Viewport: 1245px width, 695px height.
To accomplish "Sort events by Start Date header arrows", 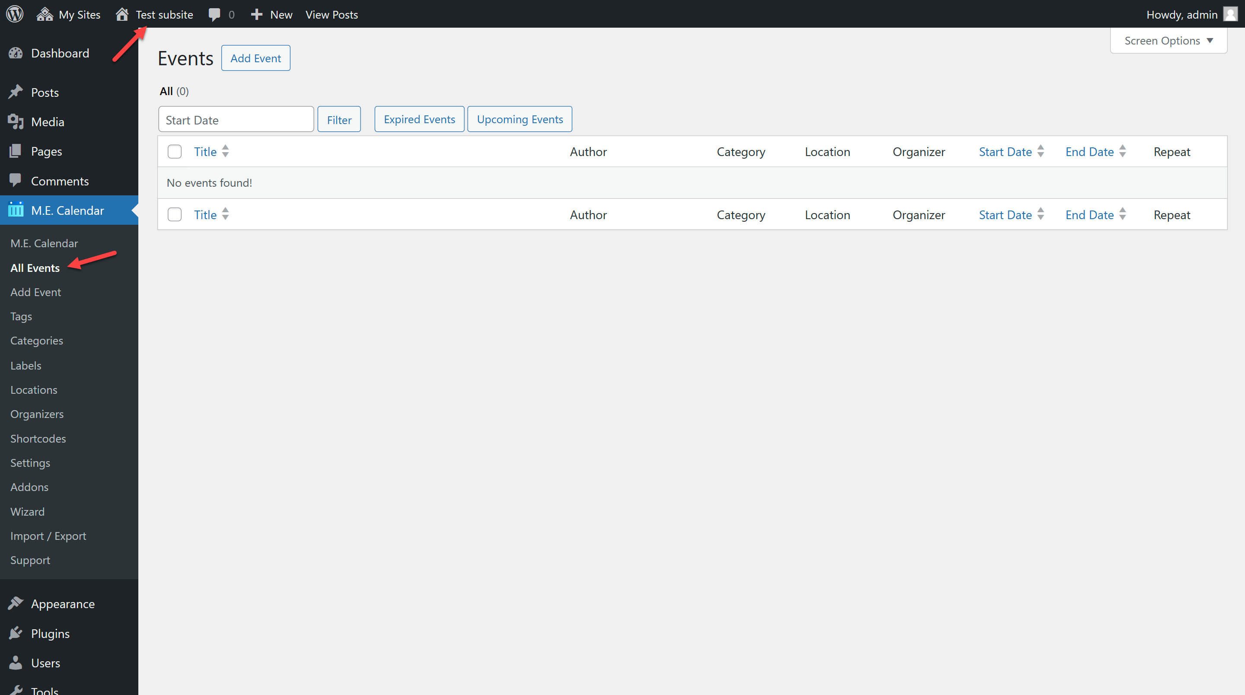I will [x=1041, y=151].
